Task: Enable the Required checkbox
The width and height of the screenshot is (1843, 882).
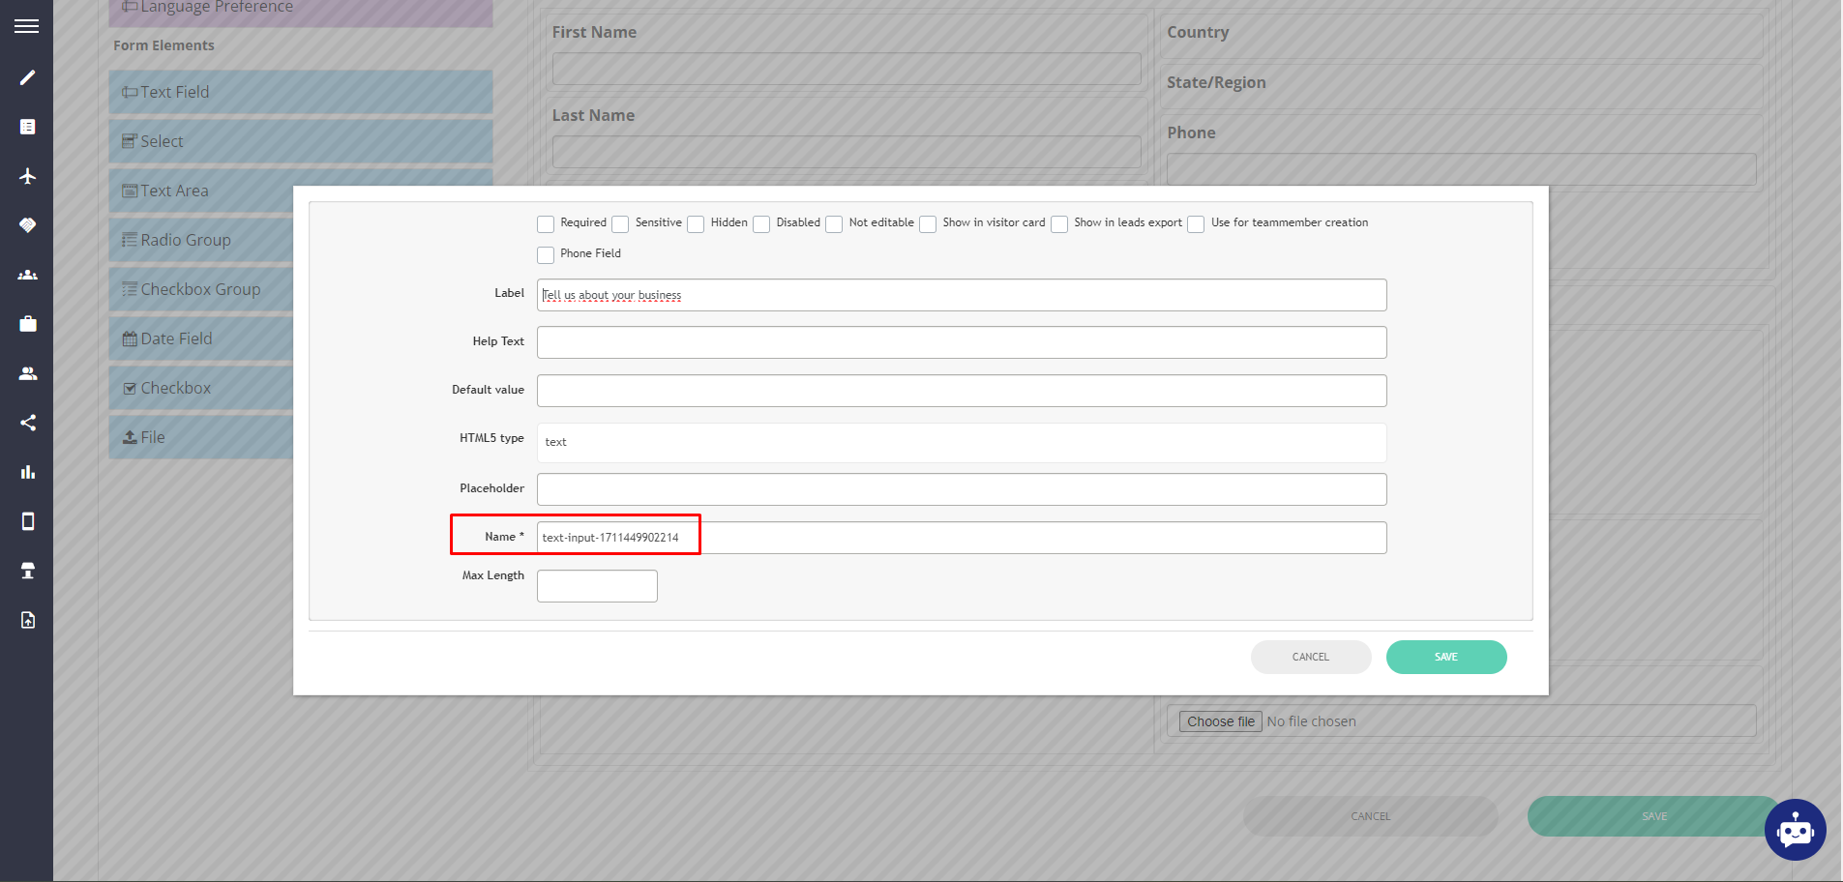Action: click(x=545, y=223)
